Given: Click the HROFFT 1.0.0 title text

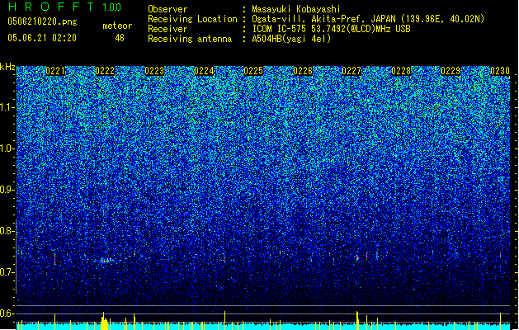Looking at the screenshot, I should click(65, 7).
